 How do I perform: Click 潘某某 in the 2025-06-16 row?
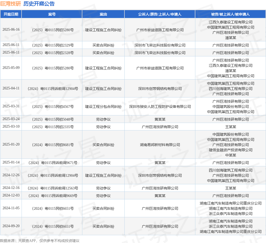231,38
